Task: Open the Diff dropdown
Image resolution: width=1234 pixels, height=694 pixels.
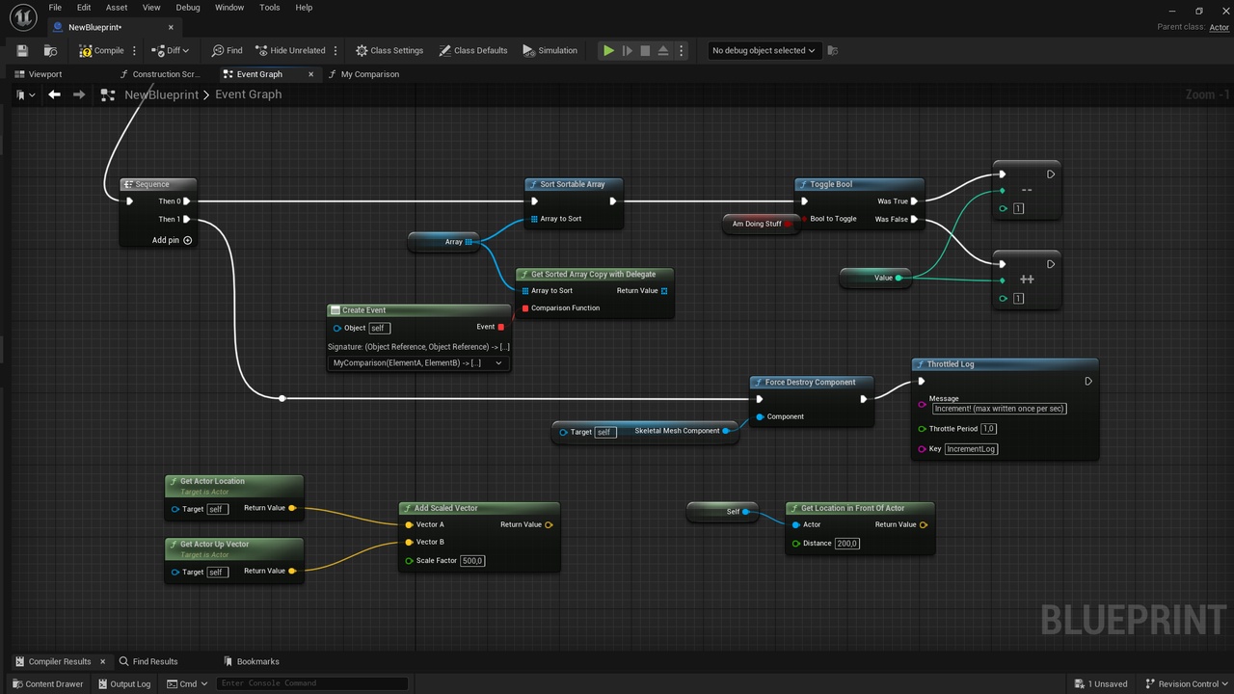Action: 170,50
